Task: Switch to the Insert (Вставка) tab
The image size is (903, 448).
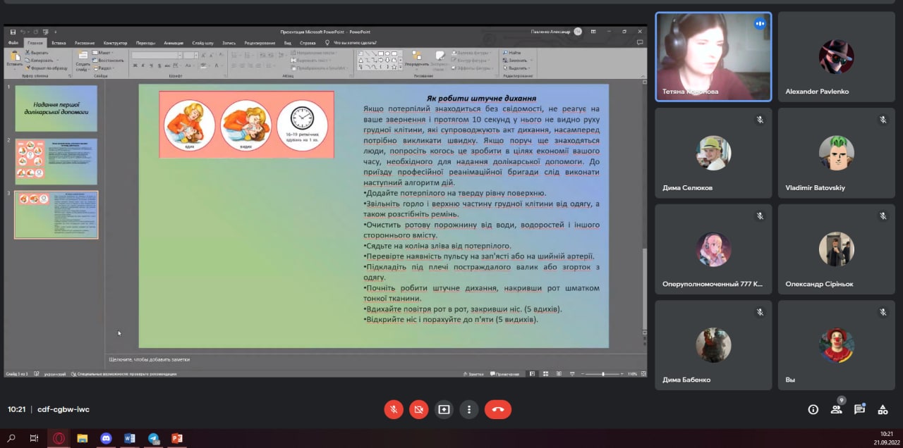Action: click(x=59, y=43)
